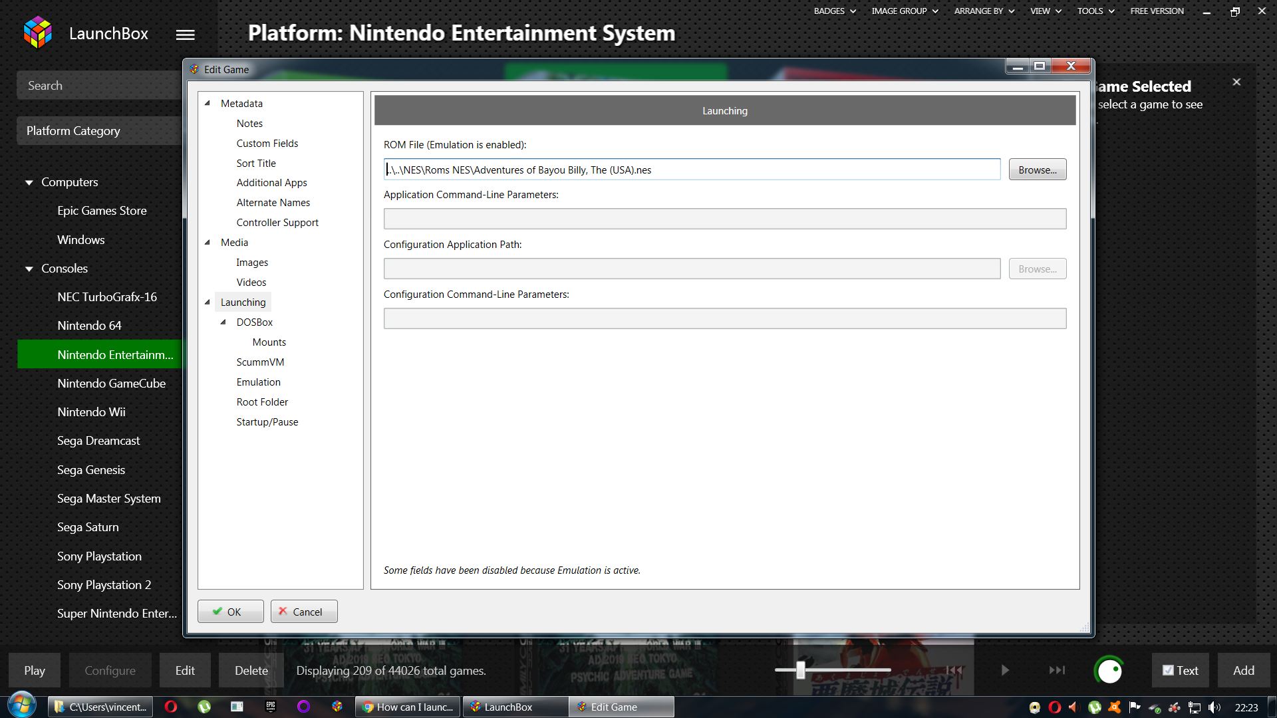The width and height of the screenshot is (1277, 718).
Task: Click the Avast tray icon
Action: point(1115,707)
